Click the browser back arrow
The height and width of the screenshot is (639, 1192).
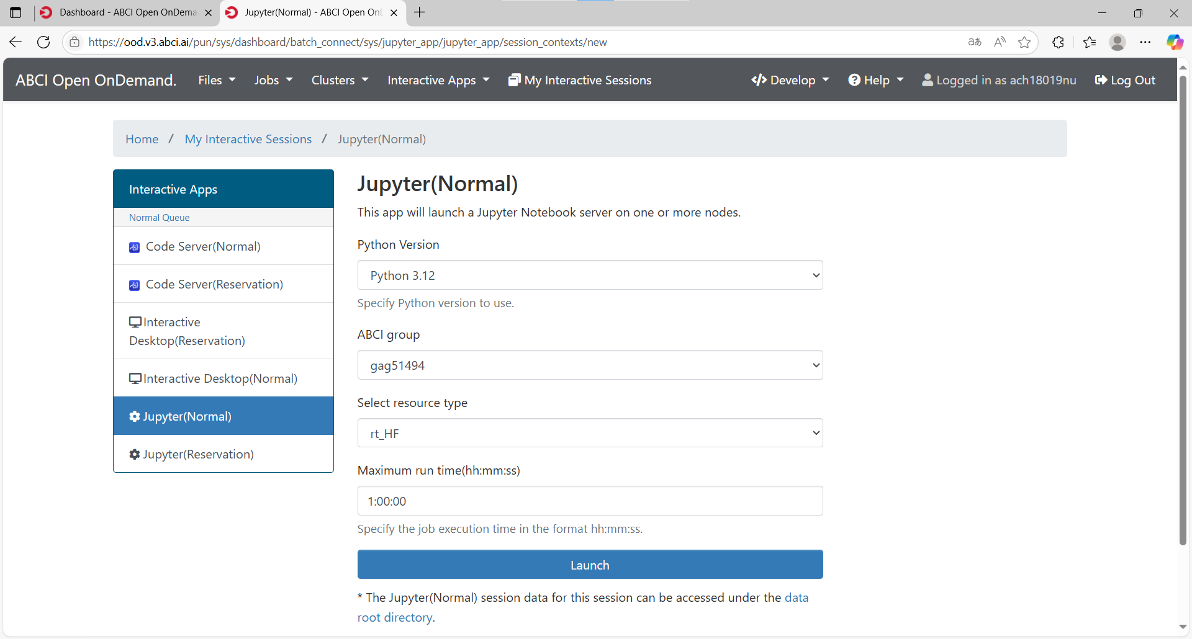point(16,42)
